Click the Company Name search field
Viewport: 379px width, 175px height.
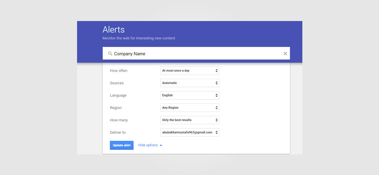tap(196, 53)
